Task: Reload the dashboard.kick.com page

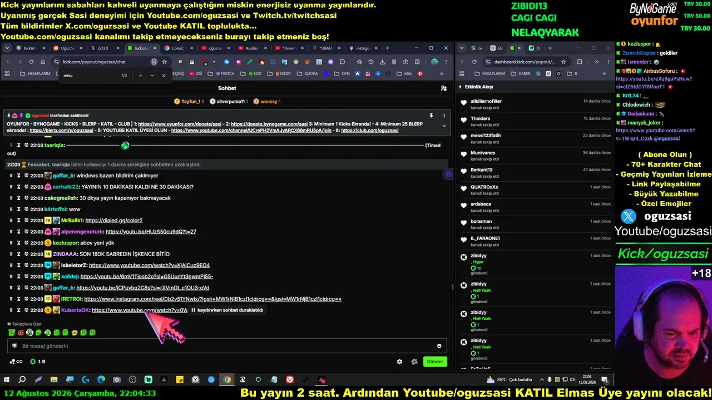Action: pos(474,62)
